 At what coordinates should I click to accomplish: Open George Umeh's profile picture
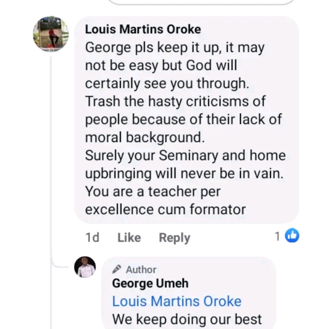click(85, 267)
